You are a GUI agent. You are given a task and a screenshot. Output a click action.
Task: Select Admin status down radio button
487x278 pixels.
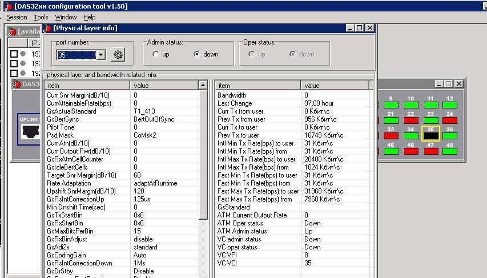[197, 55]
